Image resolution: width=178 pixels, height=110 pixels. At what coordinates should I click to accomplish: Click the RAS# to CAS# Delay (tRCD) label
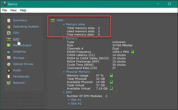[88, 58]
